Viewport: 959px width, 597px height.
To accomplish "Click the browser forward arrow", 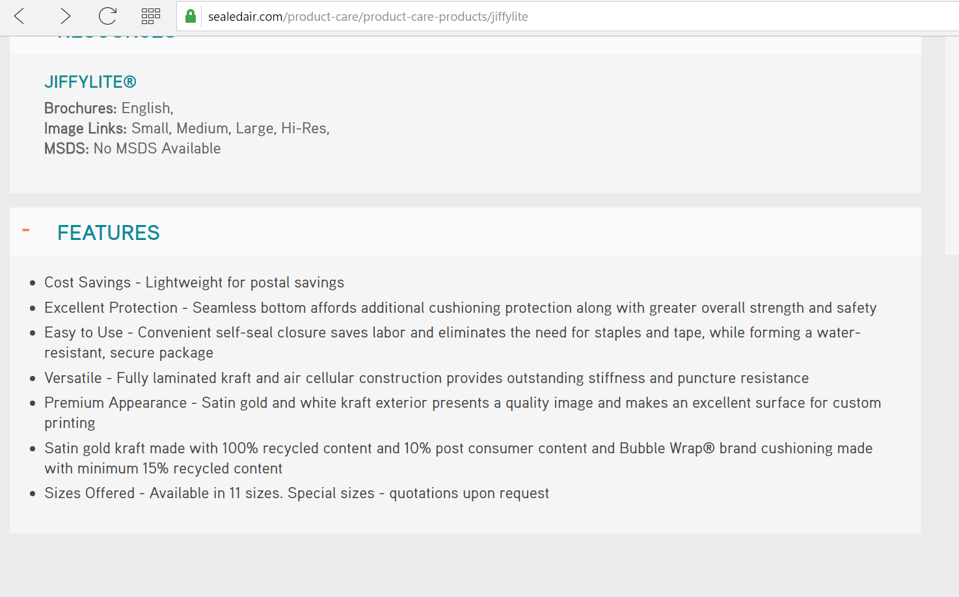I will [64, 16].
